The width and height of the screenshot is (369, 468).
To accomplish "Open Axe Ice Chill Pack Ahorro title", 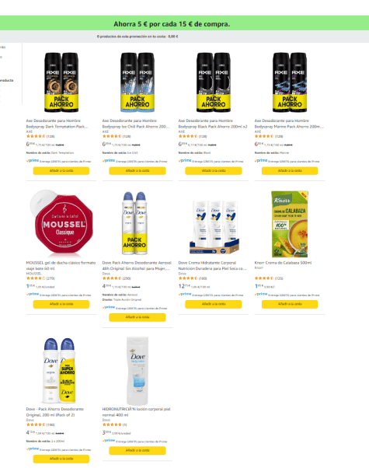I will pyautogui.click(x=136, y=124).
